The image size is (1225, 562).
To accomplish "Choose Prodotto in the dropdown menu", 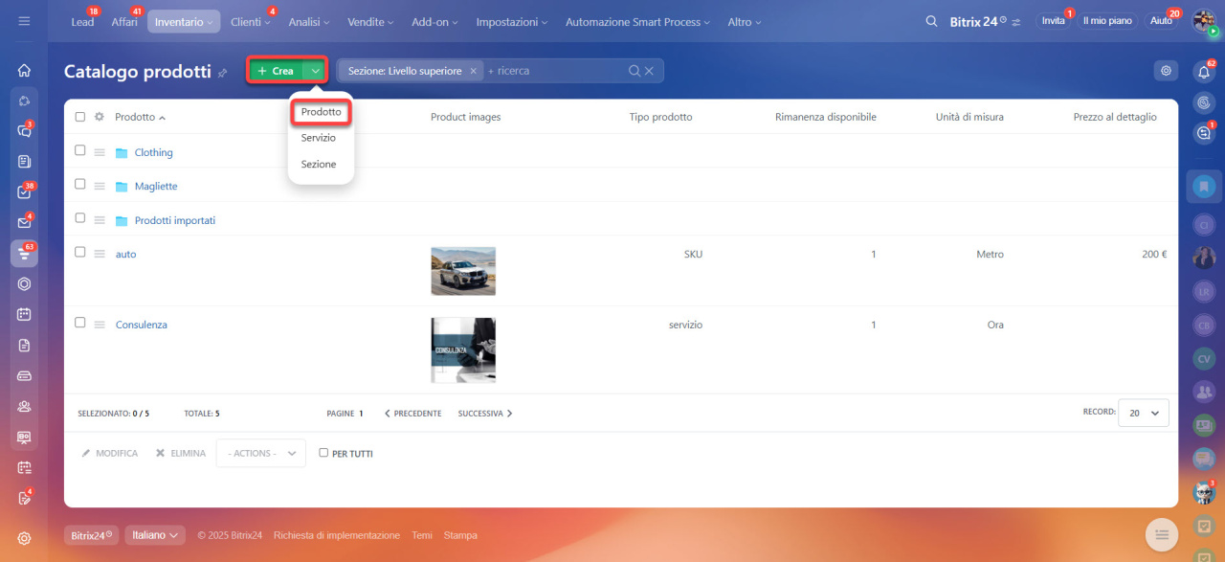I will pyautogui.click(x=321, y=112).
